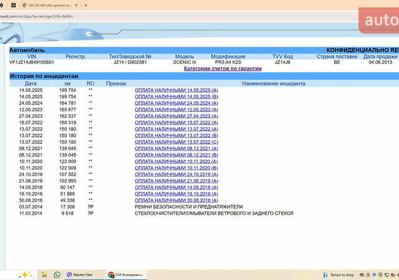Open ОПЛАТА НАЛИЧНЫМИ 30.08.2016 (A) incident
This screenshot has height=280, width=399.
pos(176,200)
